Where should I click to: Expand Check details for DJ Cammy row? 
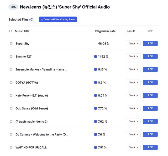pos(133,134)
